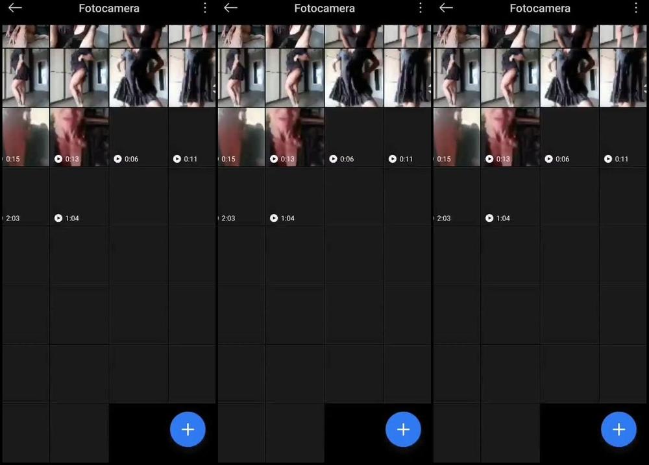
Task: Tap the dark 2:03 video thumbnail
Action: pos(25,195)
